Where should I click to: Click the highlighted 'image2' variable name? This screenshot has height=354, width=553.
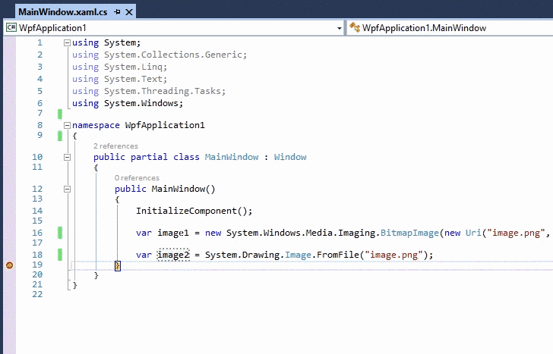pyautogui.click(x=173, y=255)
